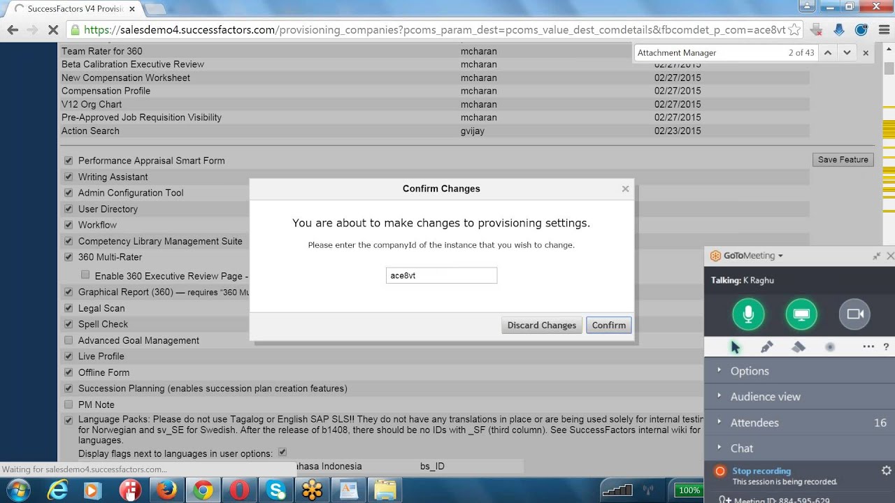Toggle Enable 360 Executive Review Page
895x503 pixels.
tap(85, 275)
